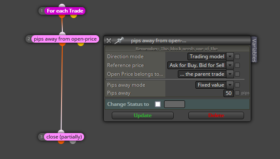Click the 'pips' unit label
280x159 pixels.
coord(245,93)
